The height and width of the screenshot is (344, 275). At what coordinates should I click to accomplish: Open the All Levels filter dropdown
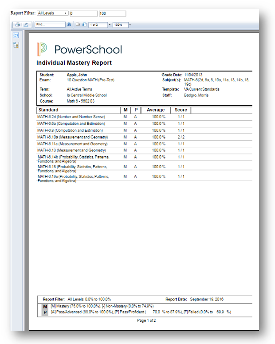point(52,13)
